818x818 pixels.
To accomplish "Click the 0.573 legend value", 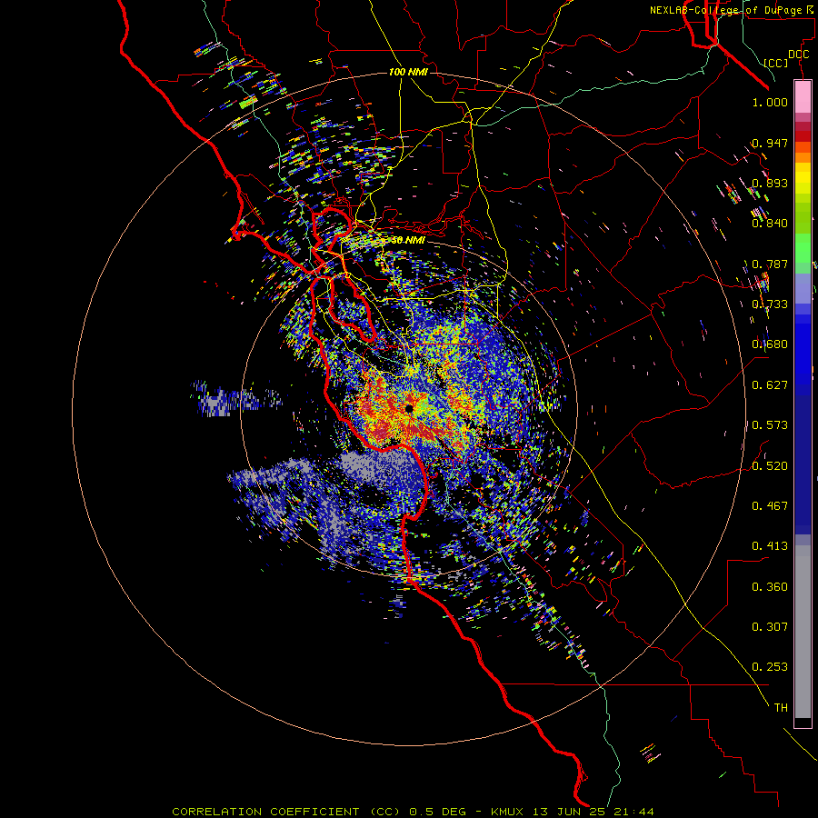I will point(770,425).
